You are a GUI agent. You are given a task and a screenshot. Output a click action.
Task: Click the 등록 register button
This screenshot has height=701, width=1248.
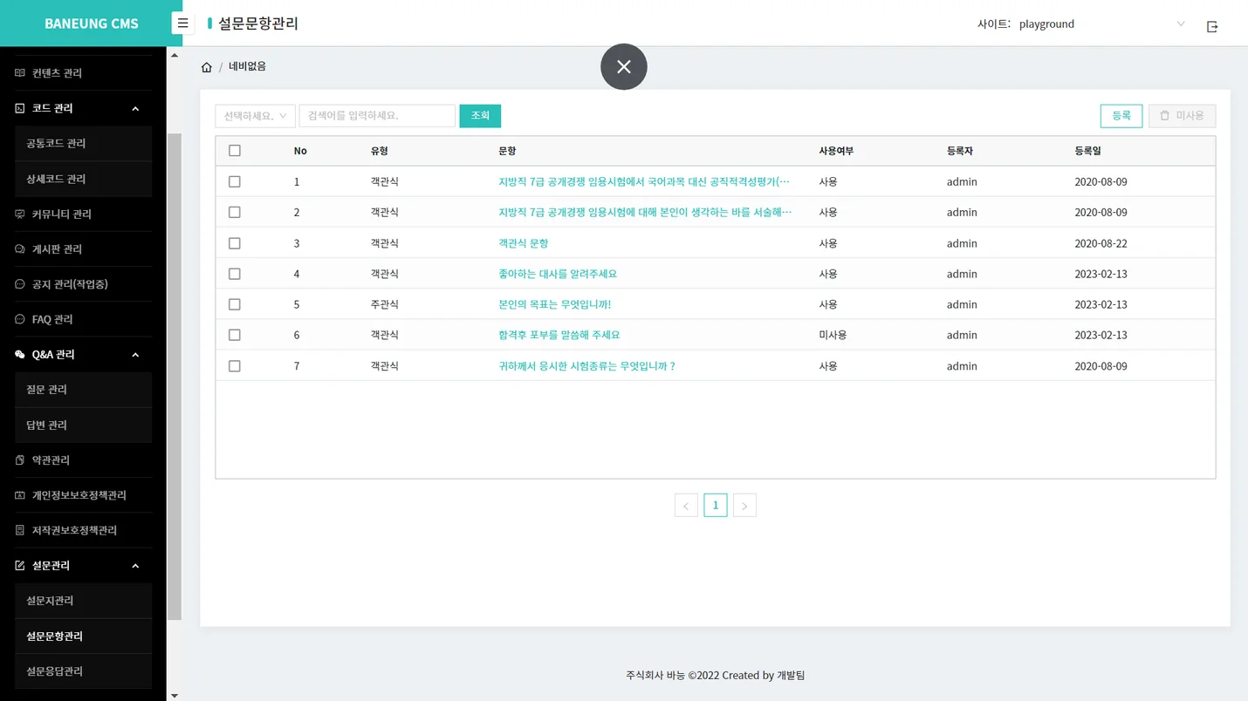[1121, 116]
